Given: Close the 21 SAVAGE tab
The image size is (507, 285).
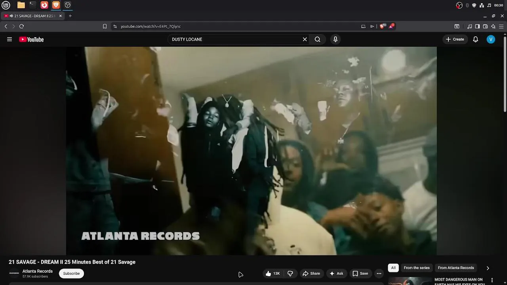Looking at the screenshot, I should [61, 16].
